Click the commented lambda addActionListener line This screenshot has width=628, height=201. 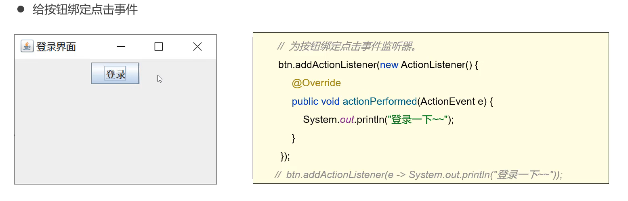pos(418,175)
